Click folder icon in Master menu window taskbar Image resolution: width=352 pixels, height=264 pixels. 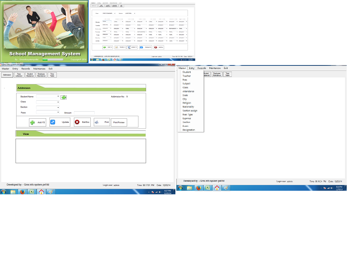click(189, 188)
